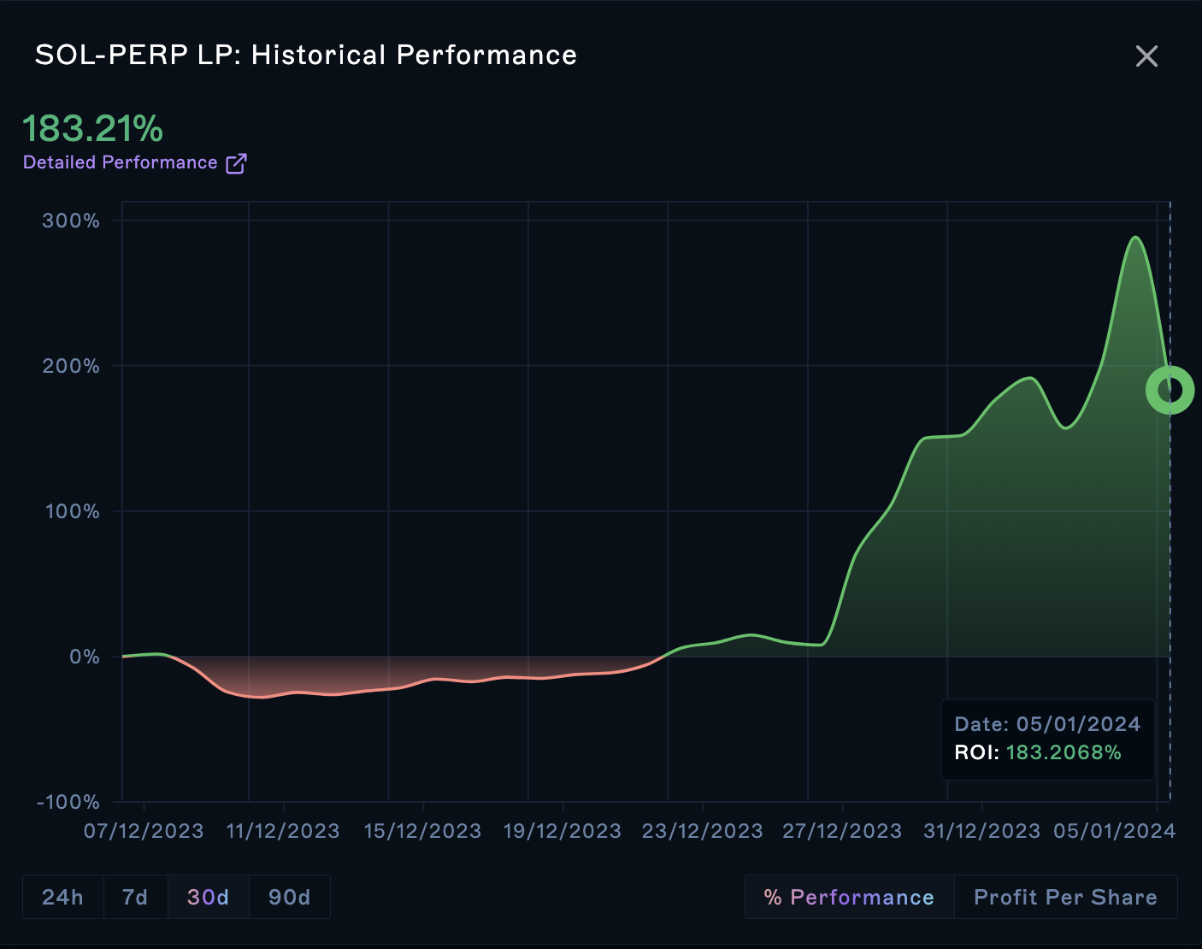Close the Historical Performance dialog
The width and height of the screenshot is (1202, 949).
1146,56
